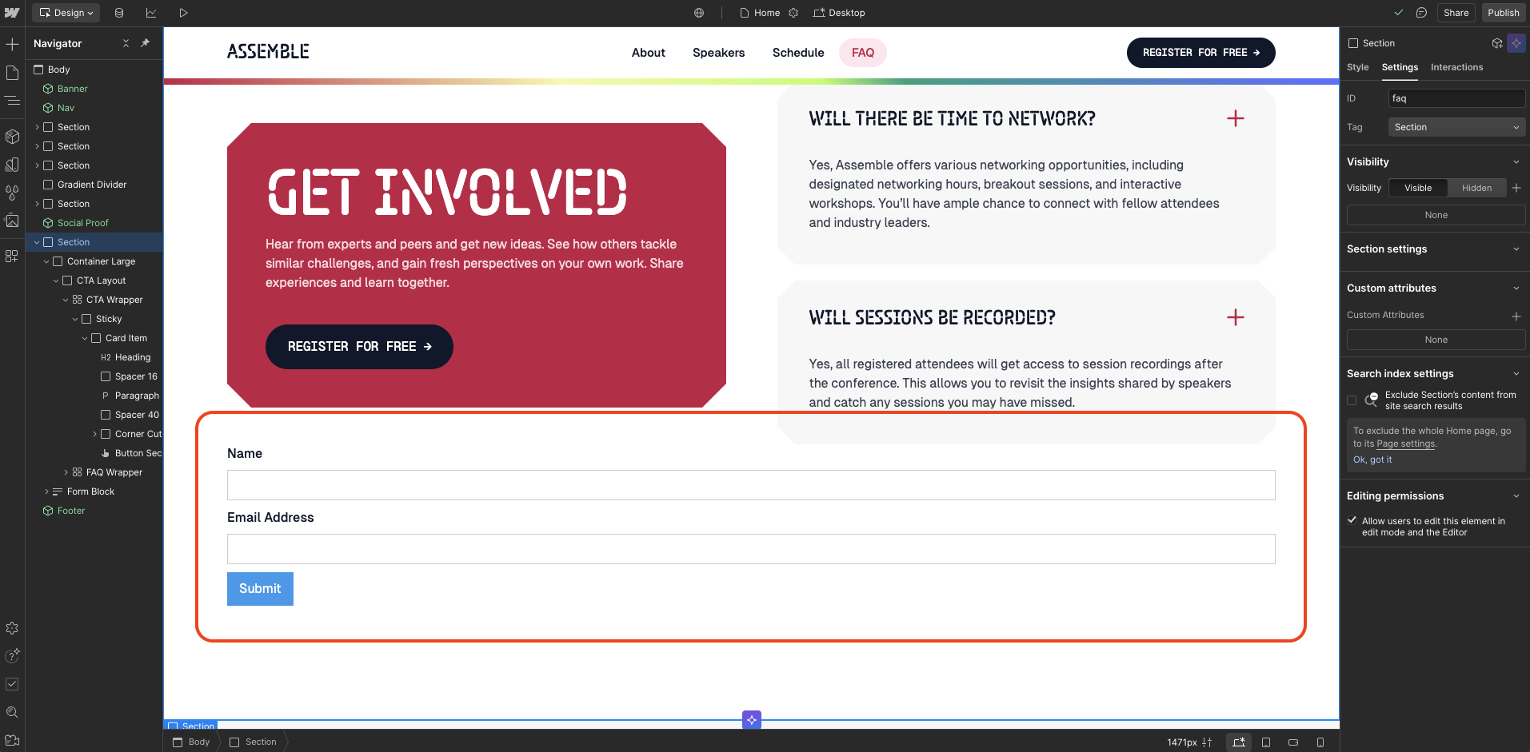The image size is (1530, 752).
Task: Switch to tablet breakpoint
Action: pyautogui.click(x=1266, y=742)
